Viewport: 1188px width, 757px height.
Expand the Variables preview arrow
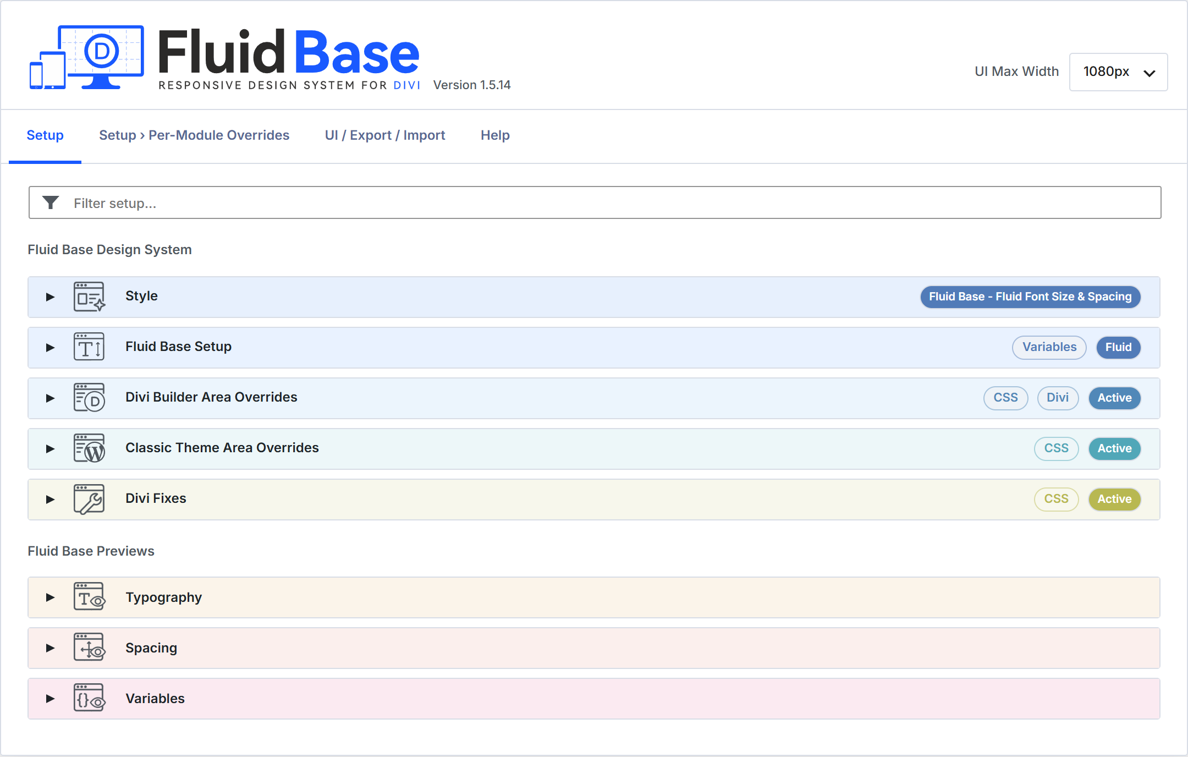tap(50, 699)
